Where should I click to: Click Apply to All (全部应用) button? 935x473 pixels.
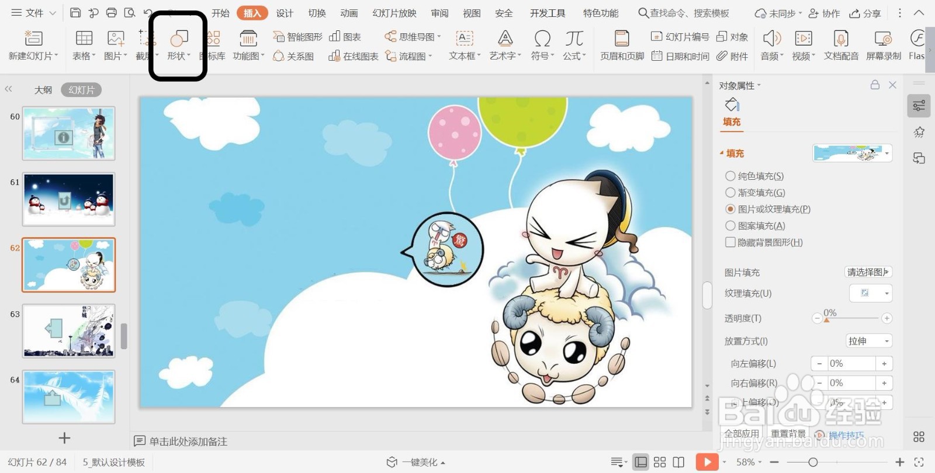pos(742,433)
